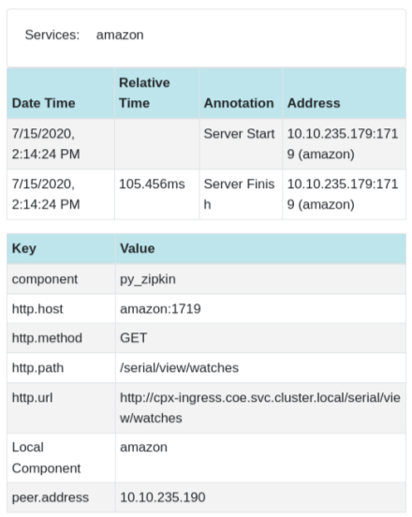The image size is (412, 517).
Task: Select the Server Finish annotation cell
Action: 241,195
